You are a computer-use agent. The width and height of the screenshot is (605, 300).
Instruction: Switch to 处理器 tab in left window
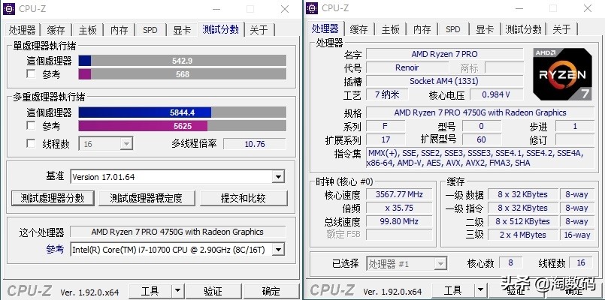[x=22, y=30]
